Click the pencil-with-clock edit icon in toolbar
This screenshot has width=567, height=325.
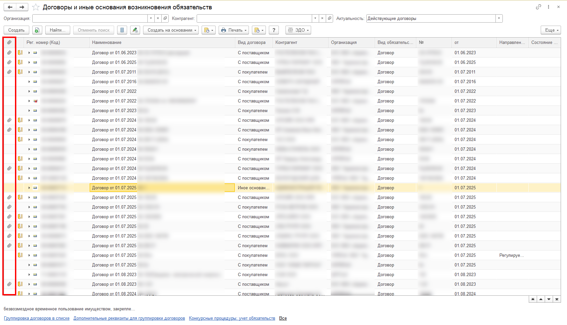click(135, 30)
